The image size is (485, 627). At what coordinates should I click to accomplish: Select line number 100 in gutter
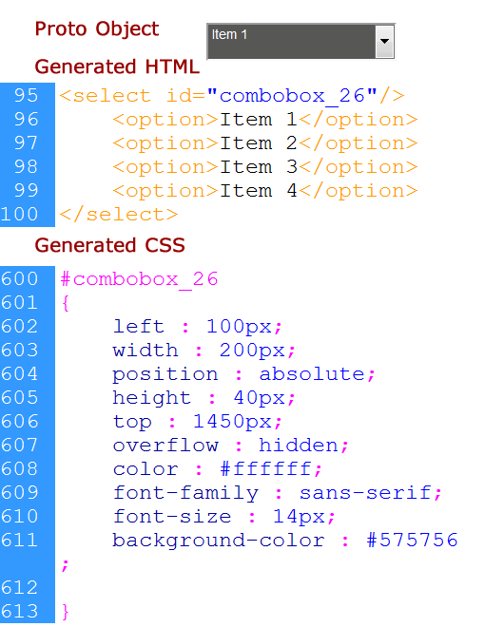(x=20, y=215)
